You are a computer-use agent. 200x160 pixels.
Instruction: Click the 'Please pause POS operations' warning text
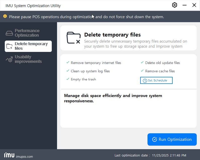(x=86, y=17)
